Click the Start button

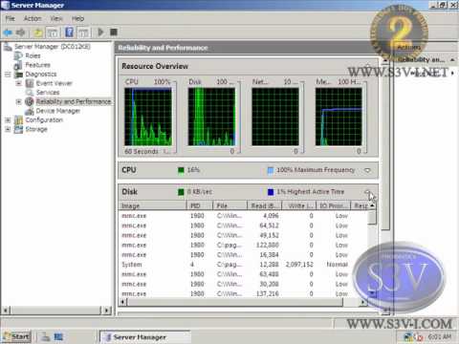pyautogui.click(x=16, y=336)
